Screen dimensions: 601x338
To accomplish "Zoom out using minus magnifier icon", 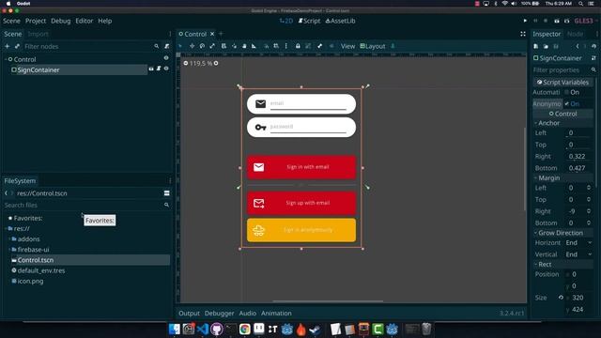I will pos(186,63).
